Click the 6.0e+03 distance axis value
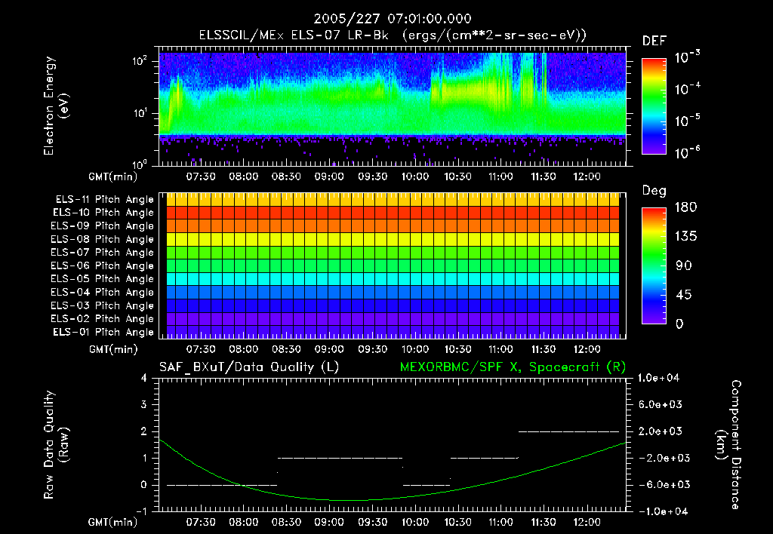 [661, 404]
